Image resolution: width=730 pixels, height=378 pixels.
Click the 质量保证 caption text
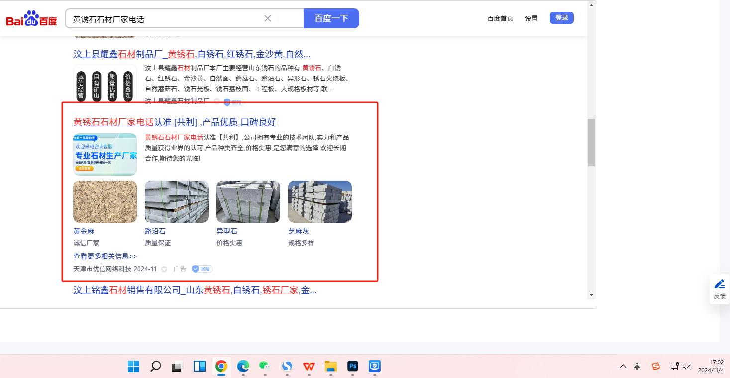(158, 243)
